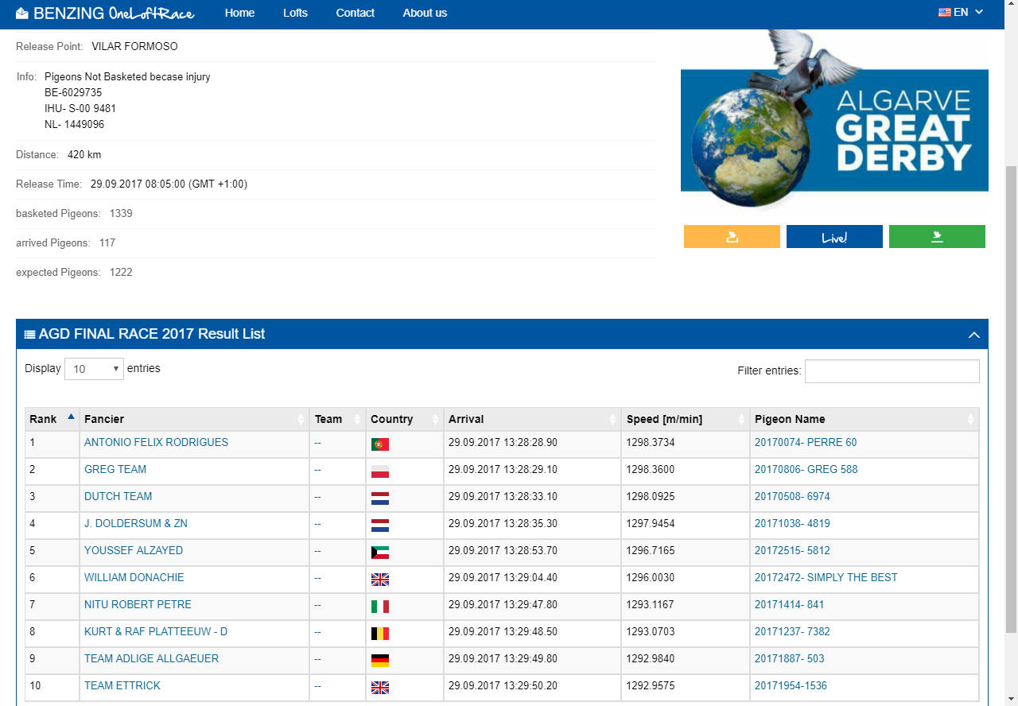Click the orange pigeon basketing button

732,237
